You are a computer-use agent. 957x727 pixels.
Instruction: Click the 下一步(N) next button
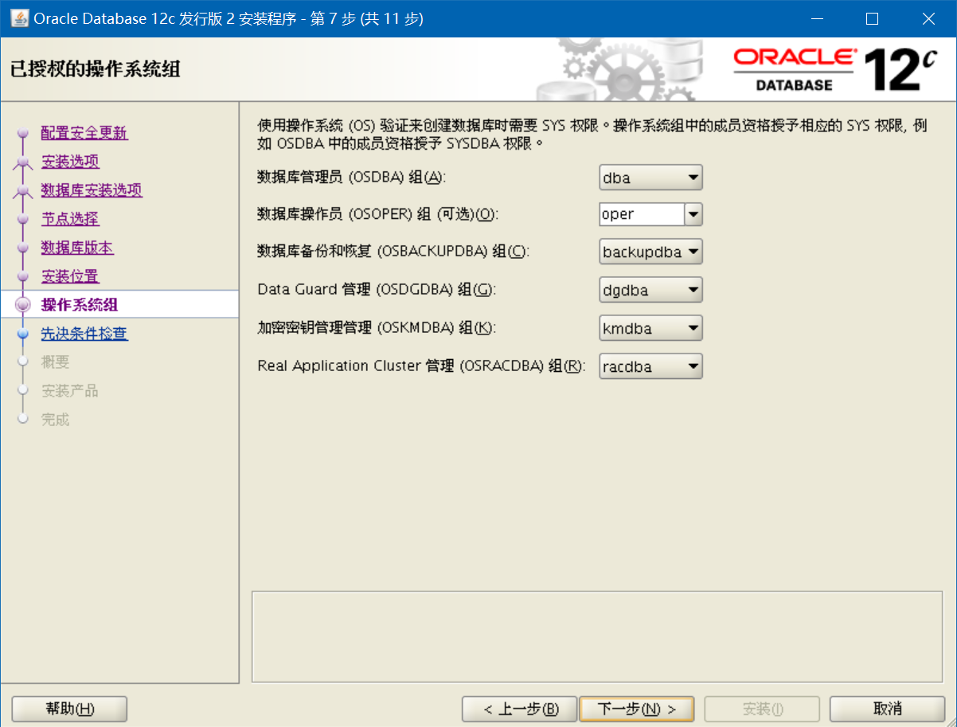coord(637,709)
